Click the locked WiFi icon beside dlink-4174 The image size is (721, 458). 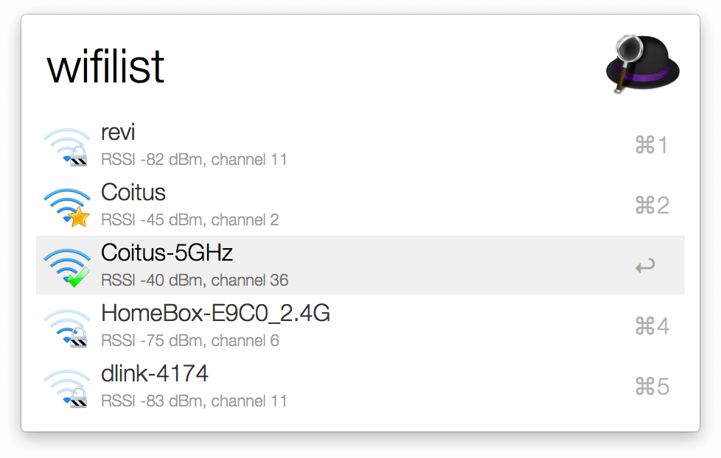tap(67, 387)
